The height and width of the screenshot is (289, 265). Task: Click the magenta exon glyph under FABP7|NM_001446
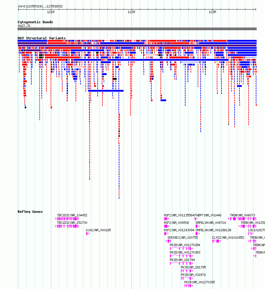tap(196, 219)
